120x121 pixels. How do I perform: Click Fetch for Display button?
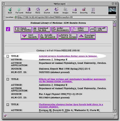(x=23, y=29)
